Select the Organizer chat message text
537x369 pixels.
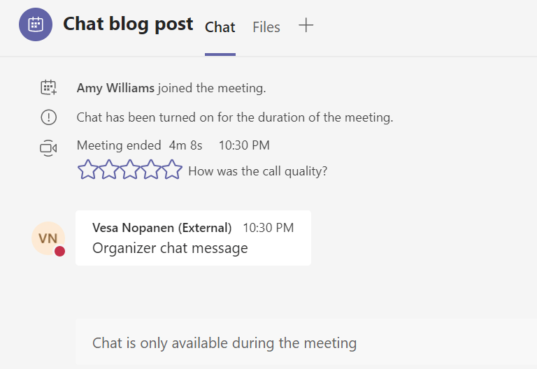(170, 248)
